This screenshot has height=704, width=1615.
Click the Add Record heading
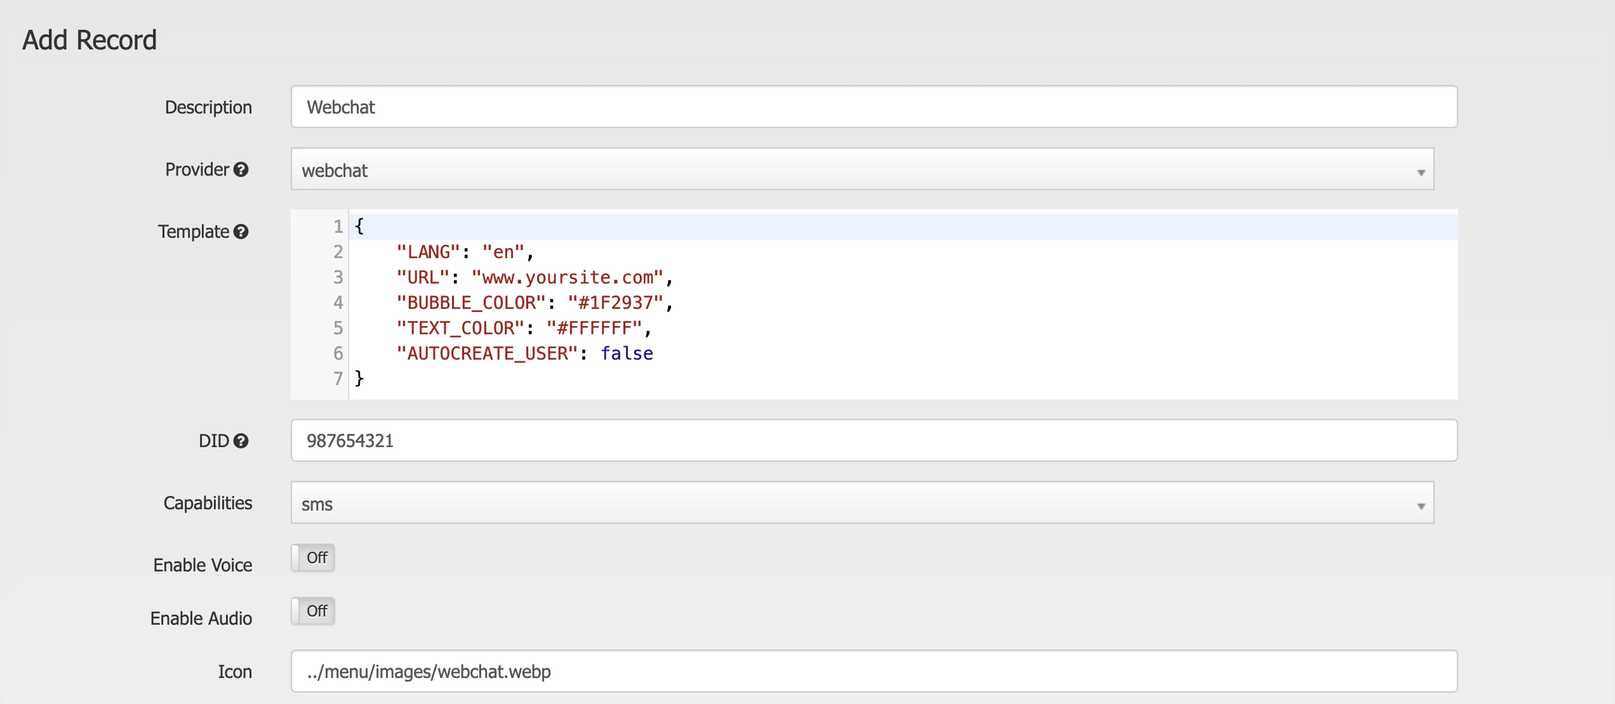coord(90,39)
